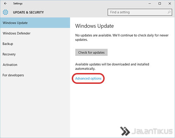Select Windows Update in sidebar
The image size is (175, 138).
point(35,23)
